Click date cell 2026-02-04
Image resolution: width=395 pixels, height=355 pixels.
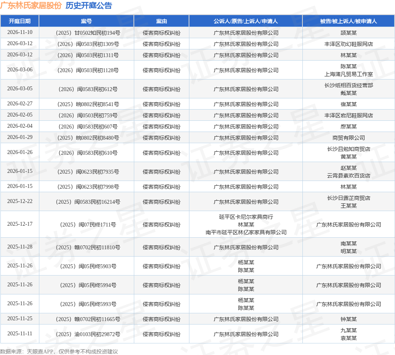pos(20,126)
